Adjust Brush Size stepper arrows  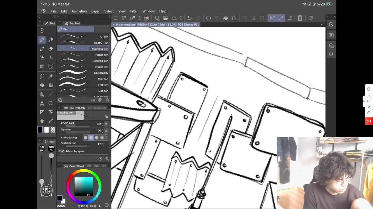pos(103,124)
